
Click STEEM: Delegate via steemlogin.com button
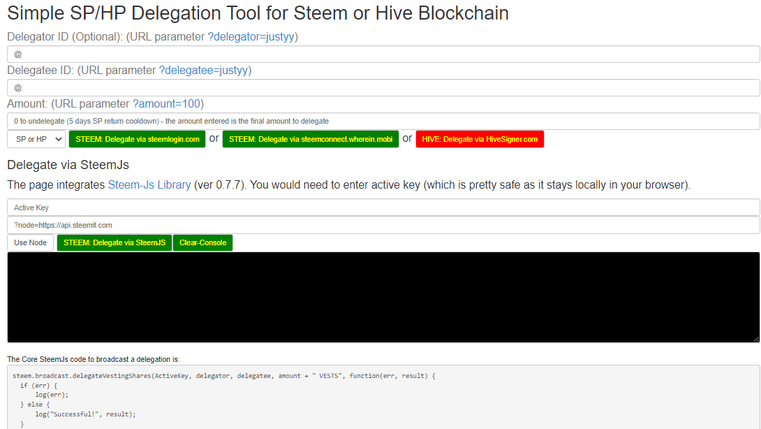[x=138, y=139]
